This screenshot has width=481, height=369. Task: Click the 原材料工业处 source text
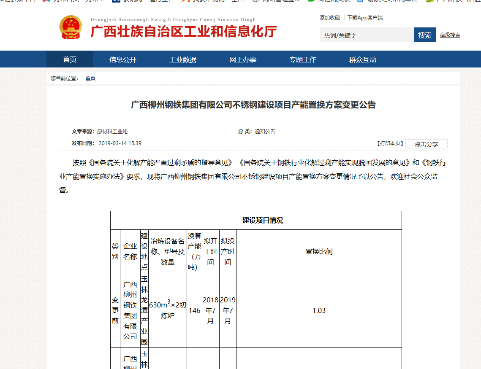(112, 132)
